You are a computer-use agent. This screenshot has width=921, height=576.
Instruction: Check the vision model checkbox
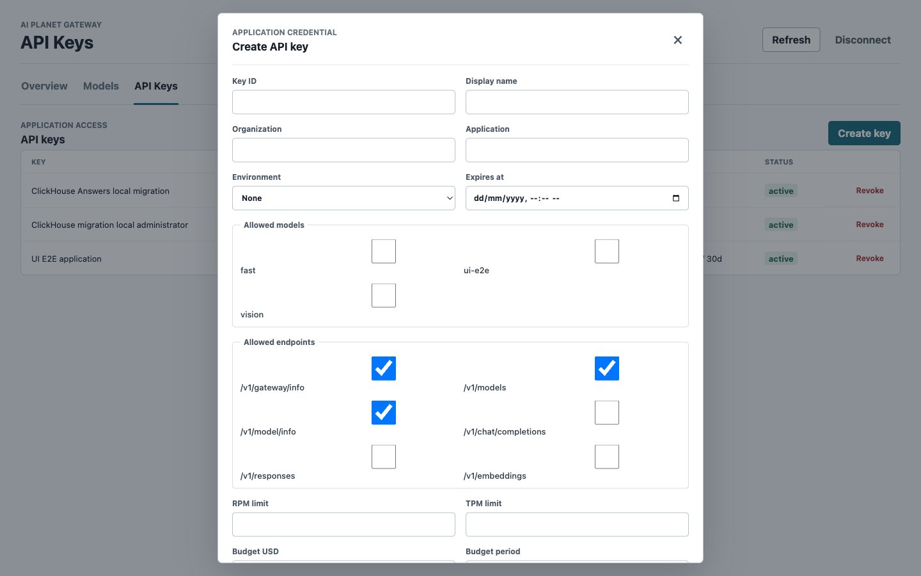[384, 296]
